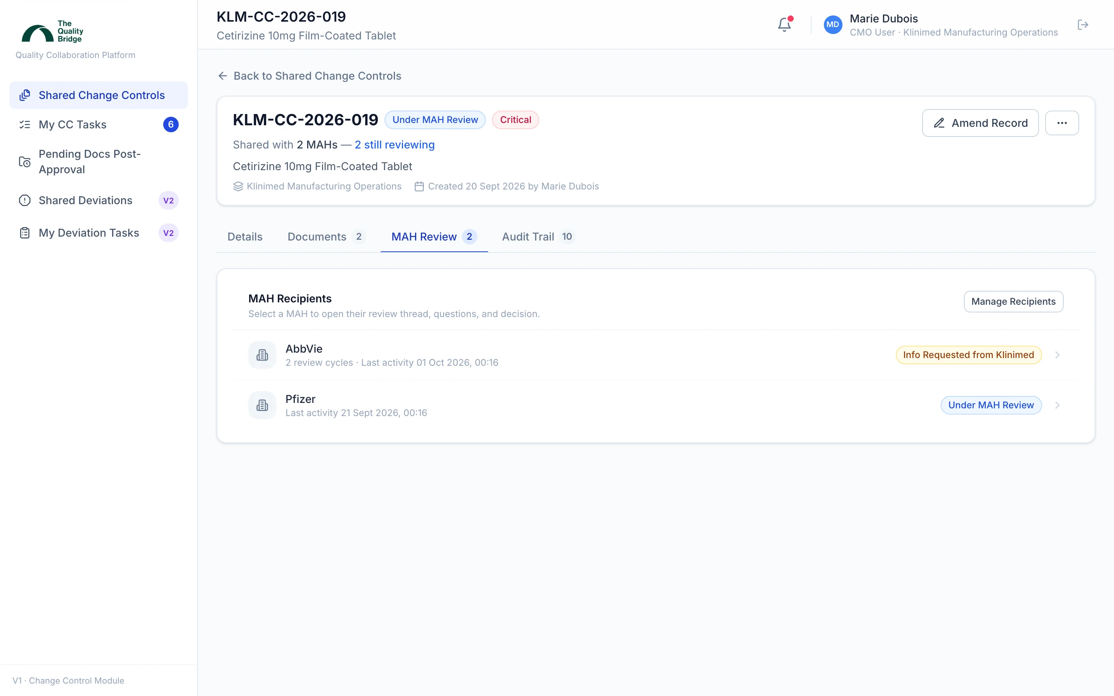Click the Info Requested from Klinimed badge
1114x696 pixels.
pyautogui.click(x=969, y=355)
